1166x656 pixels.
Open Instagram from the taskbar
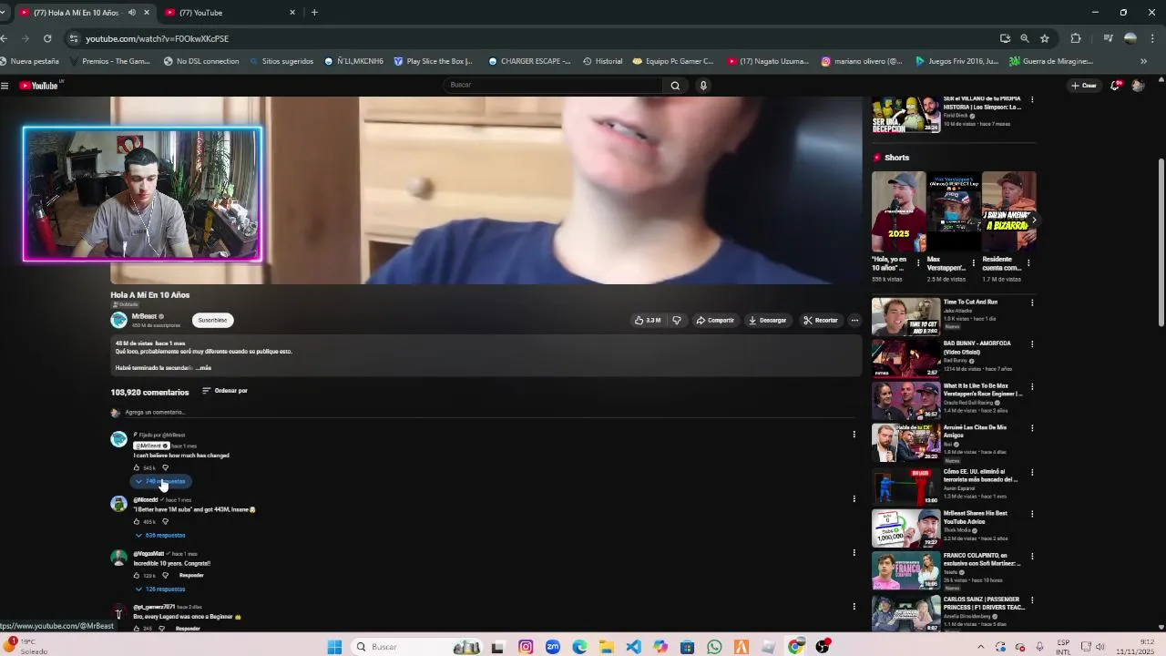pyautogui.click(x=526, y=647)
